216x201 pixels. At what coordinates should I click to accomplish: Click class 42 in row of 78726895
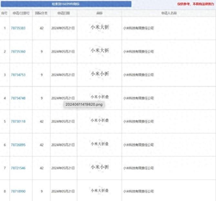pos(42,145)
